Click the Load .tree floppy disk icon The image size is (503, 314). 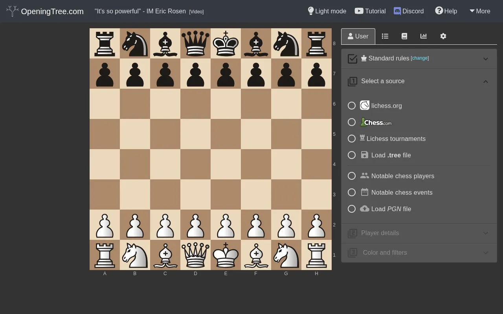click(365, 155)
